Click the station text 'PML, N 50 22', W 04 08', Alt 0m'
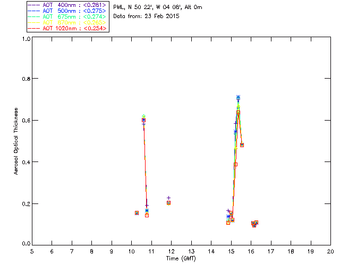The image size is (340, 272). pyautogui.click(x=158, y=7)
